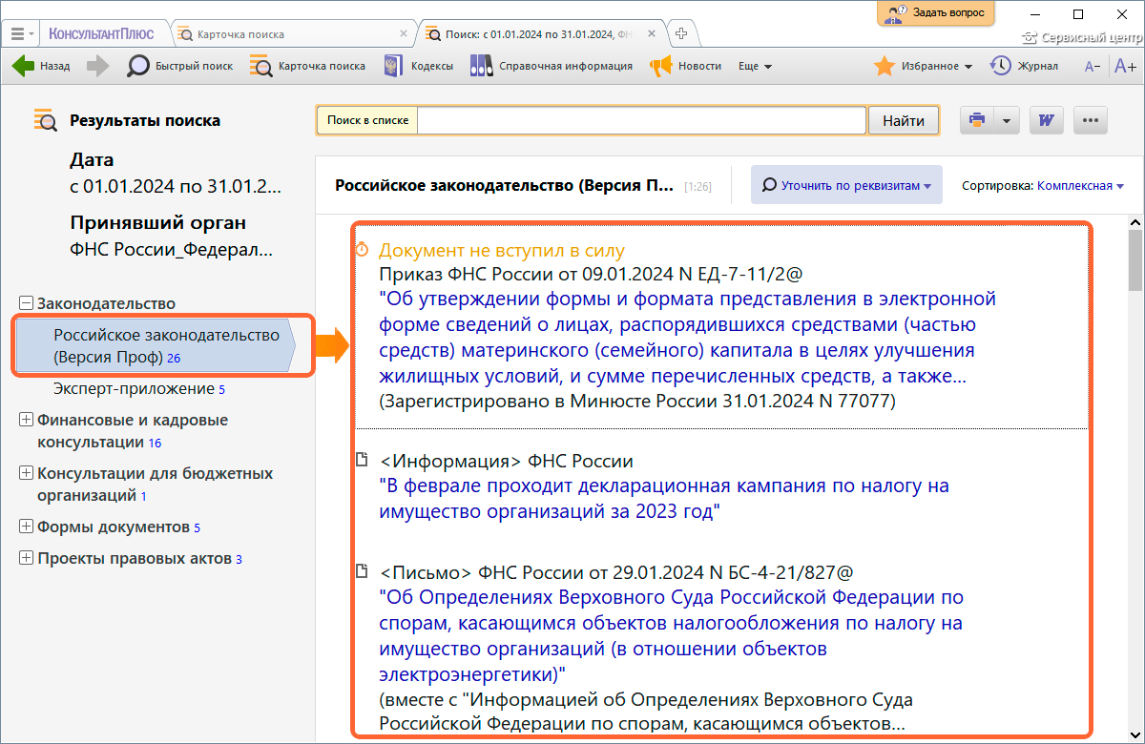Click the Найти button
Viewport: 1145px width, 744px height.
(x=904, y=121)
